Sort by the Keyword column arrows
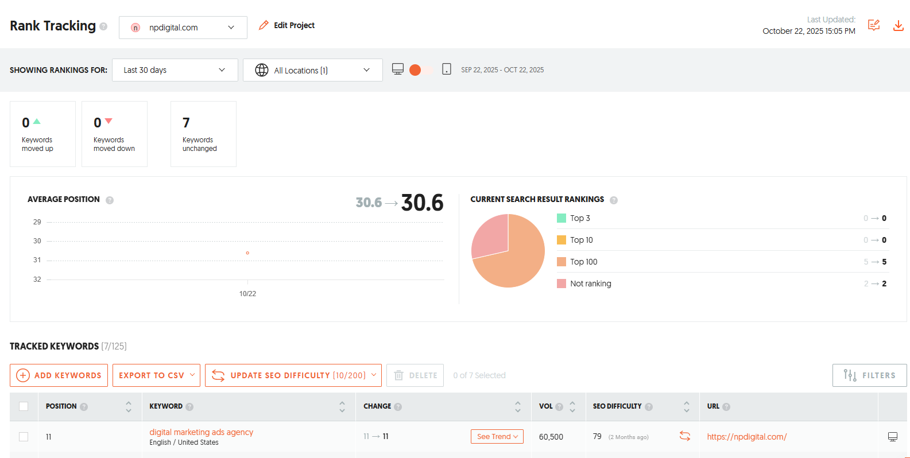The height and width of the screenshot is (458, 910). (x=342, y=407)
